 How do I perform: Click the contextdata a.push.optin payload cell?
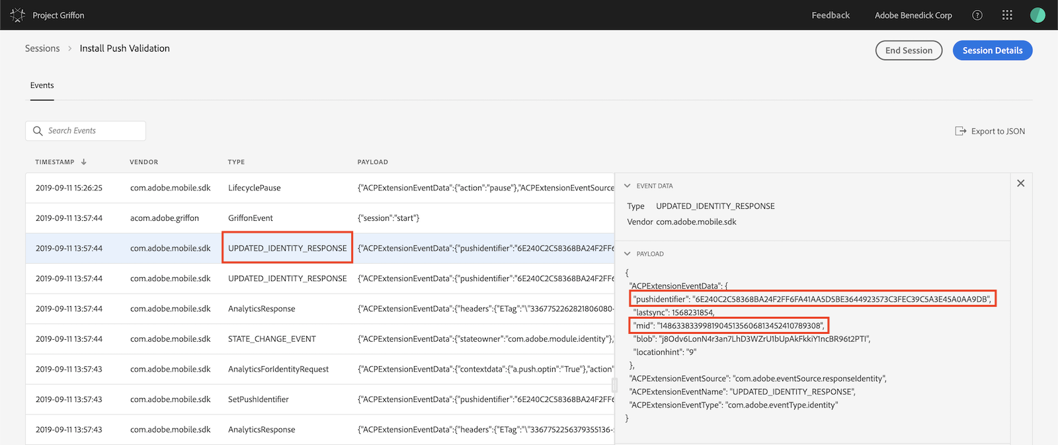click(485, 369)
